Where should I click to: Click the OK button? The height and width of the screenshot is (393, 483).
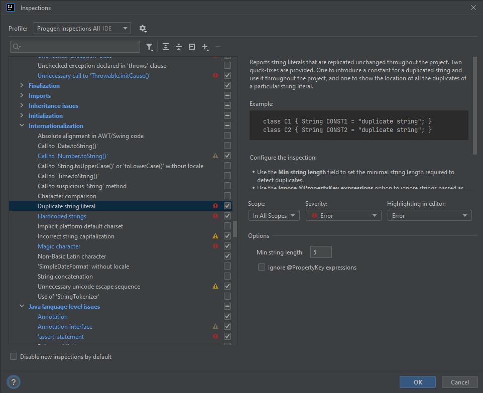click(x=418, y=382)
